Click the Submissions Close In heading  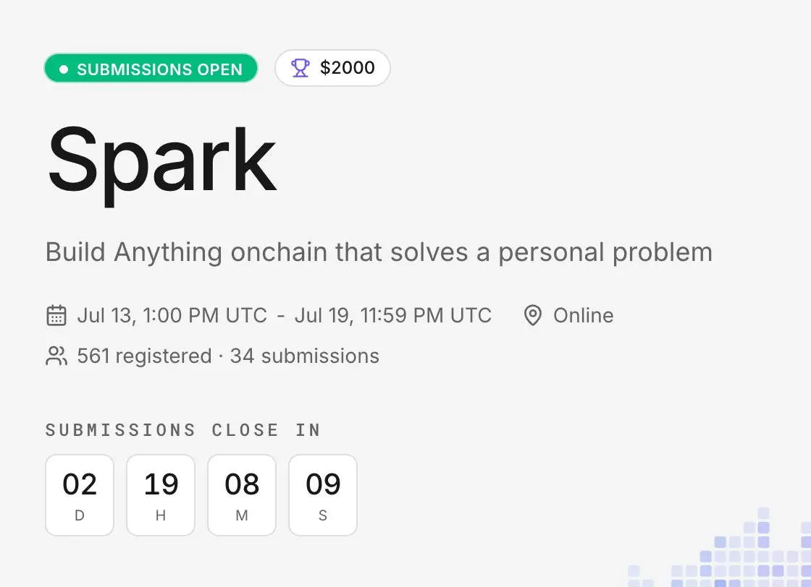[183, 430]
